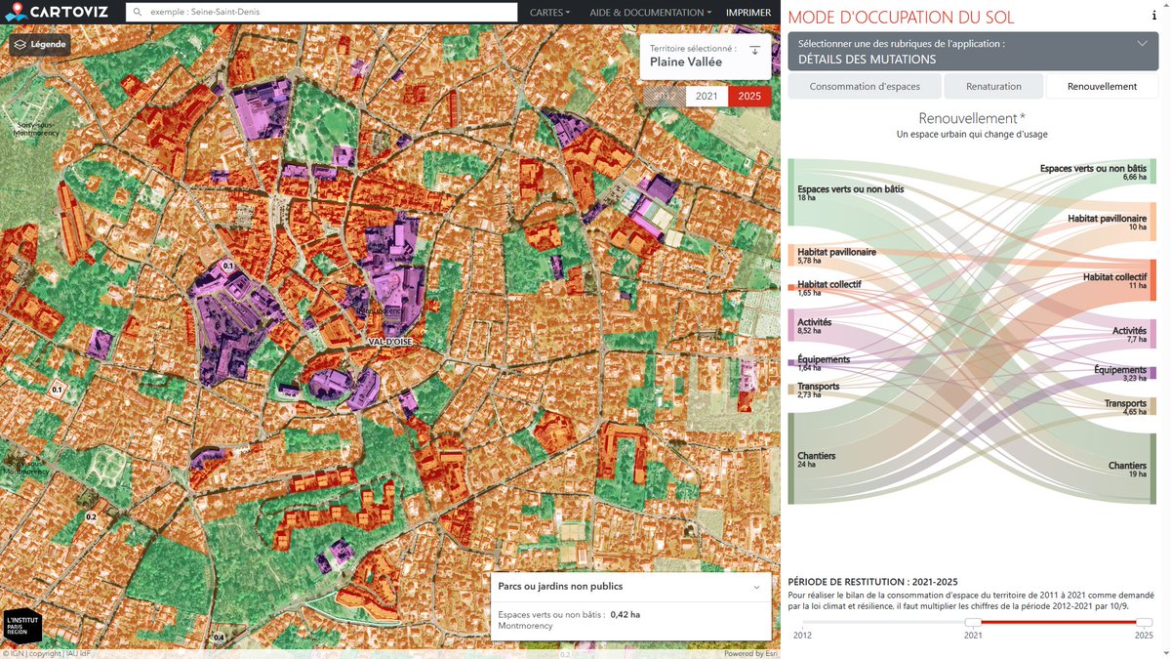Click the download arrow icon beside Territoire sélectionné

[x=754, y=48]
